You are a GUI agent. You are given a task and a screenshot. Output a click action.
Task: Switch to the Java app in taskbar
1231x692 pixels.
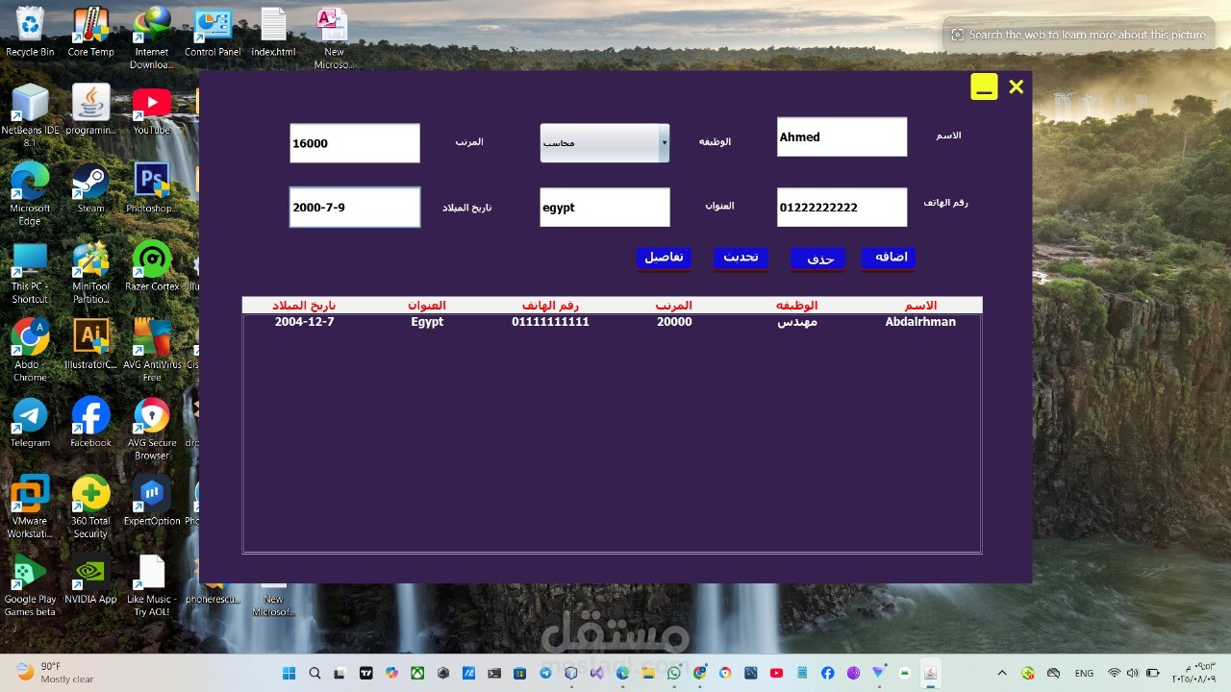[x=930, y=673]
